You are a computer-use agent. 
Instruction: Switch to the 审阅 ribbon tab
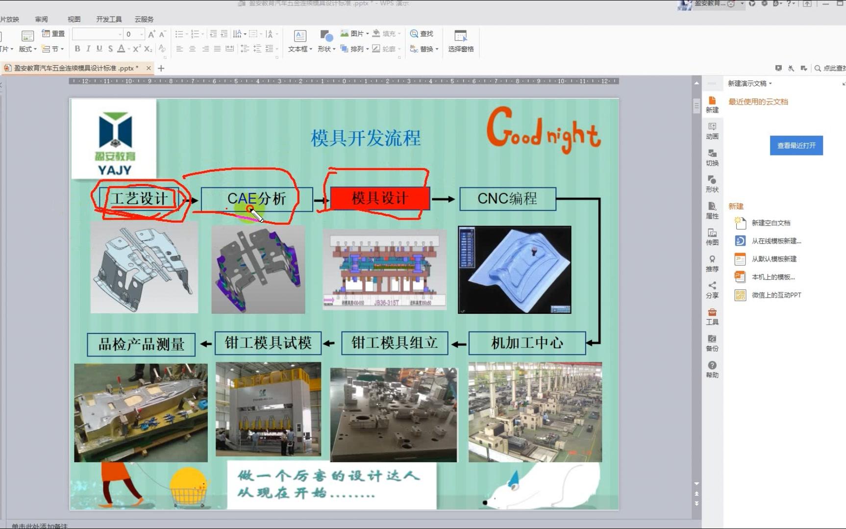click(x=41, y=19)
